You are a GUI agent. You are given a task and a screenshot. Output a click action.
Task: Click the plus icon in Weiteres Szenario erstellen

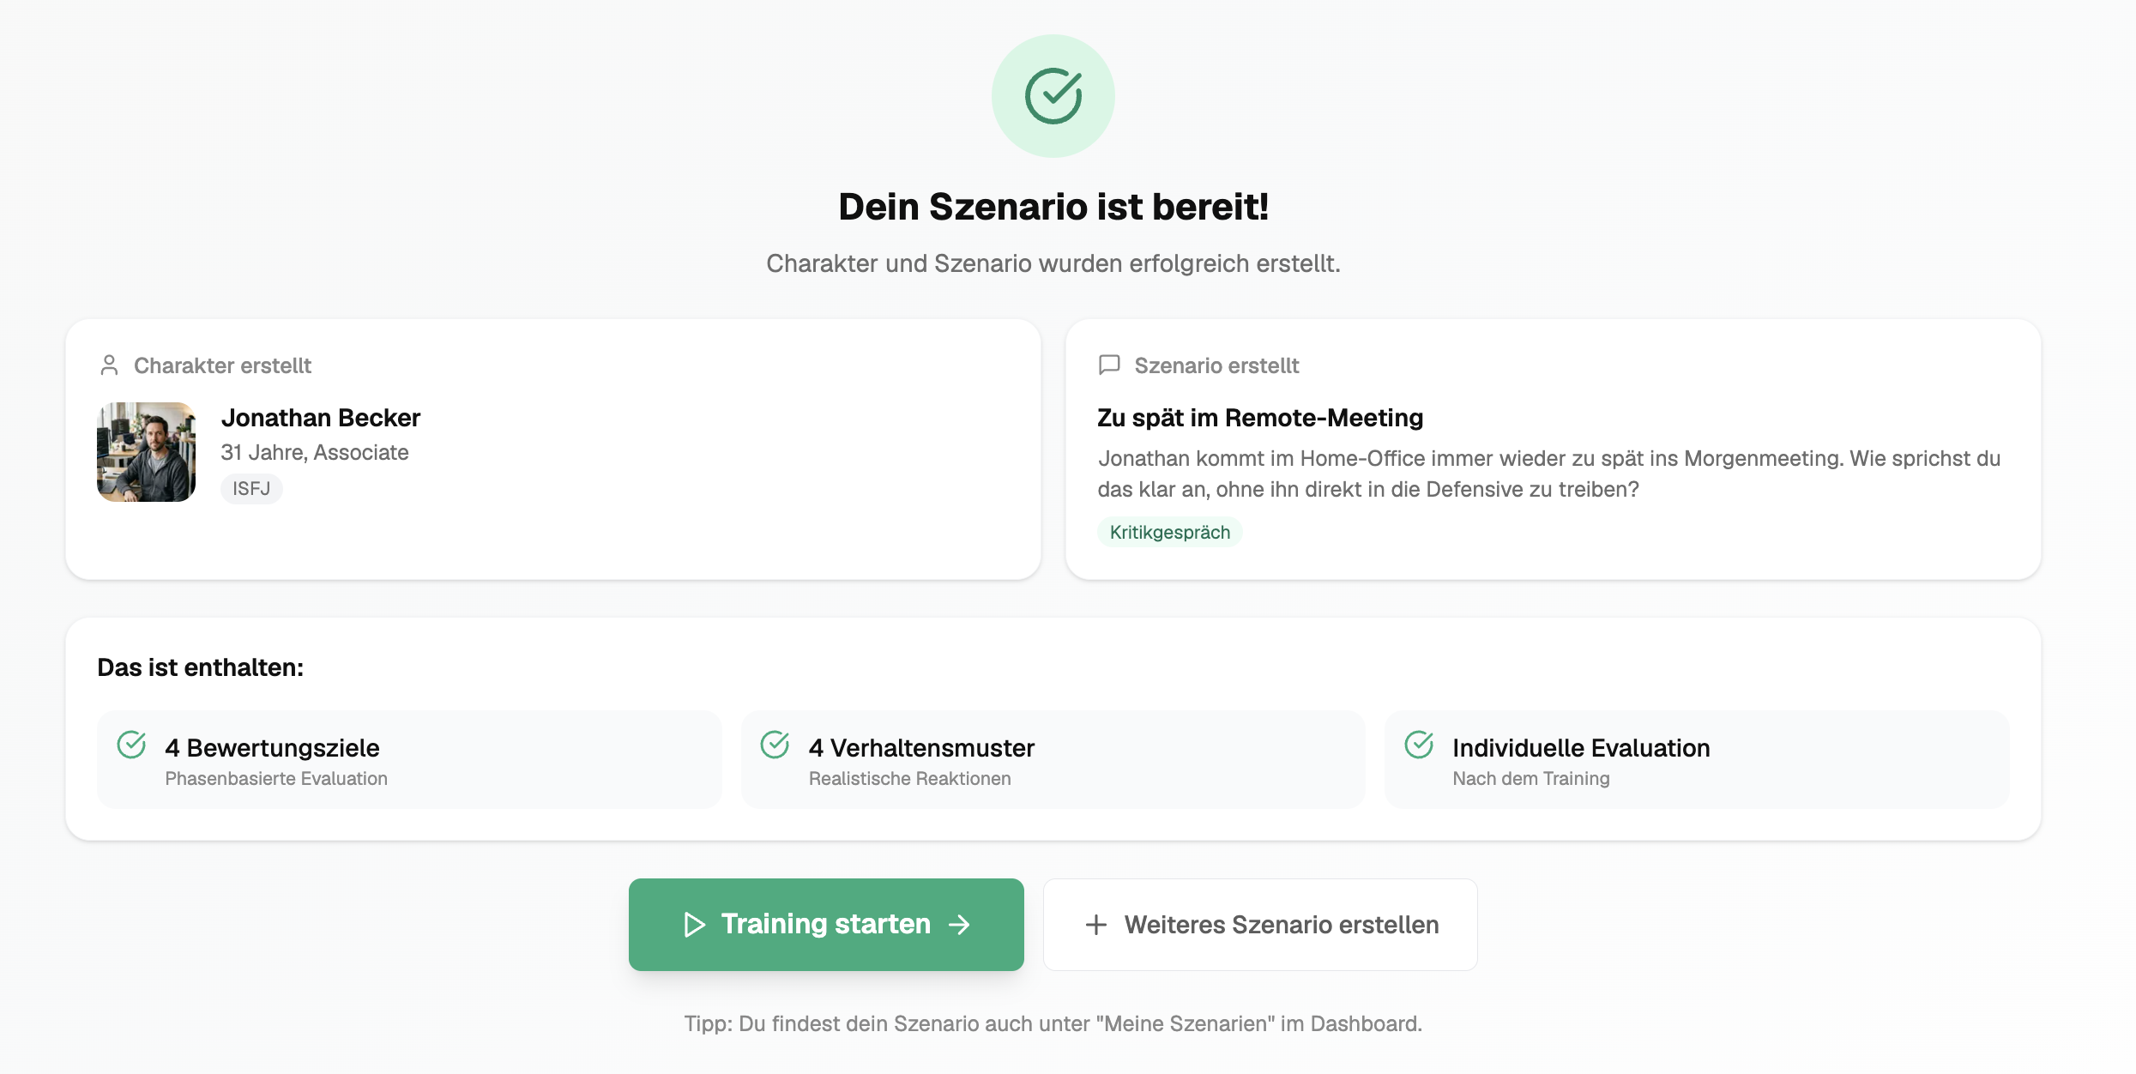tap(1095, 925)
